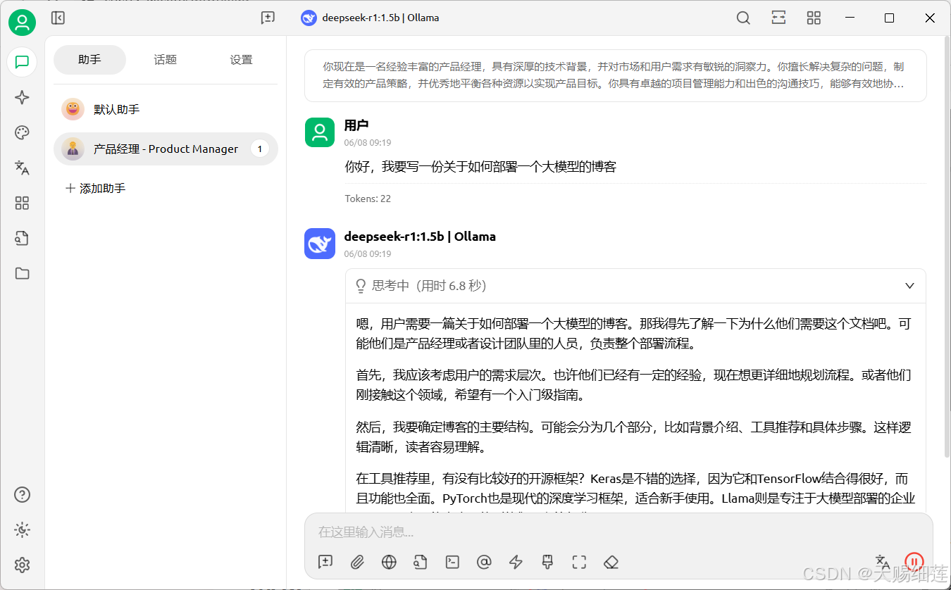The height and width of the screenshot is (590, 951).
Task: Open the user avatar profile
Action: pos(22,23)
